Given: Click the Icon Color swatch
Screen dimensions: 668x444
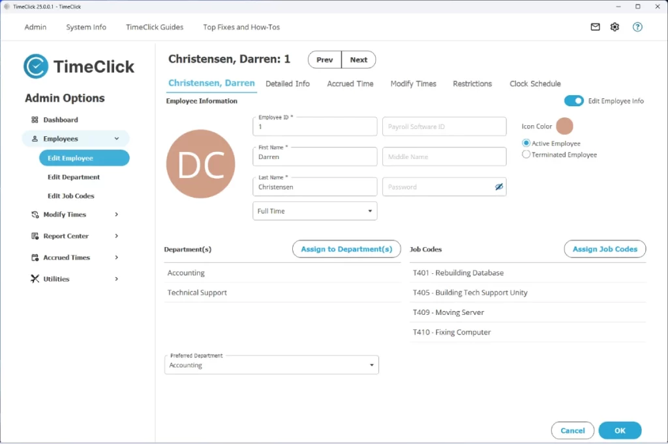Looking at the screenshot, I should pyautogui.click(x=564, y=126).
